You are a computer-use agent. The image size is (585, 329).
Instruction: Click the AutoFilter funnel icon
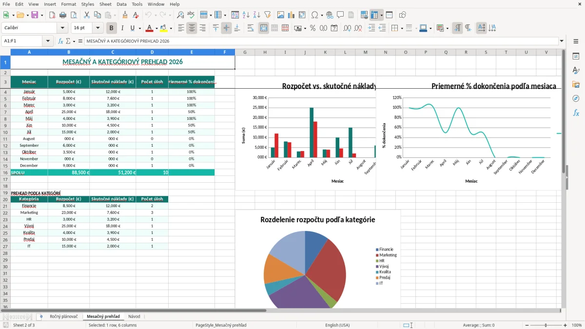(x=267, y=15)
